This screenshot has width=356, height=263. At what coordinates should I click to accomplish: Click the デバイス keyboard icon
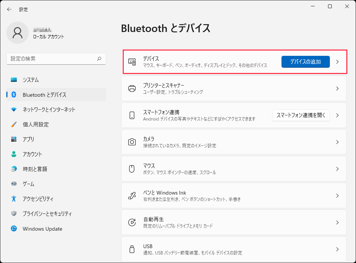point(132,62)
